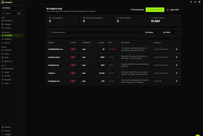
Task: Click the Dashboard sidebar icon
Action: tap(3, 21)
